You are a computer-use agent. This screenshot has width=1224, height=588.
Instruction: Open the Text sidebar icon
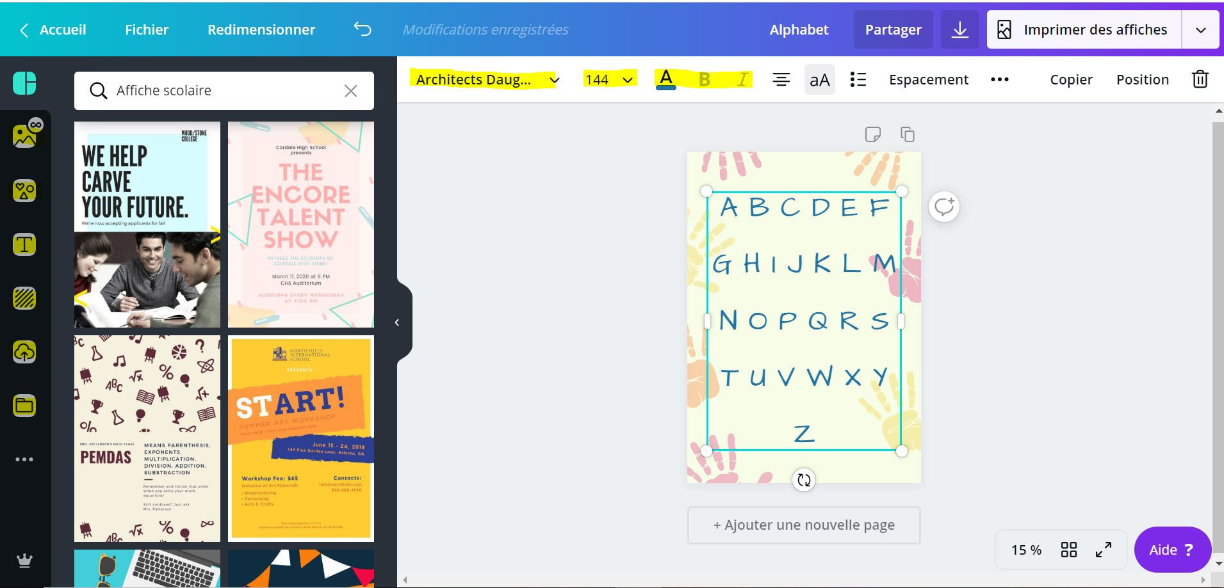(24, 244)
